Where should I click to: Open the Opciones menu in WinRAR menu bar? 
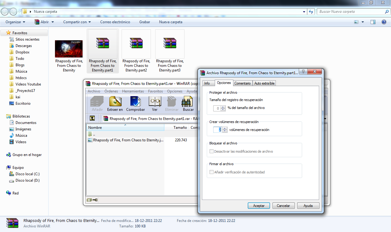point(175,91)
